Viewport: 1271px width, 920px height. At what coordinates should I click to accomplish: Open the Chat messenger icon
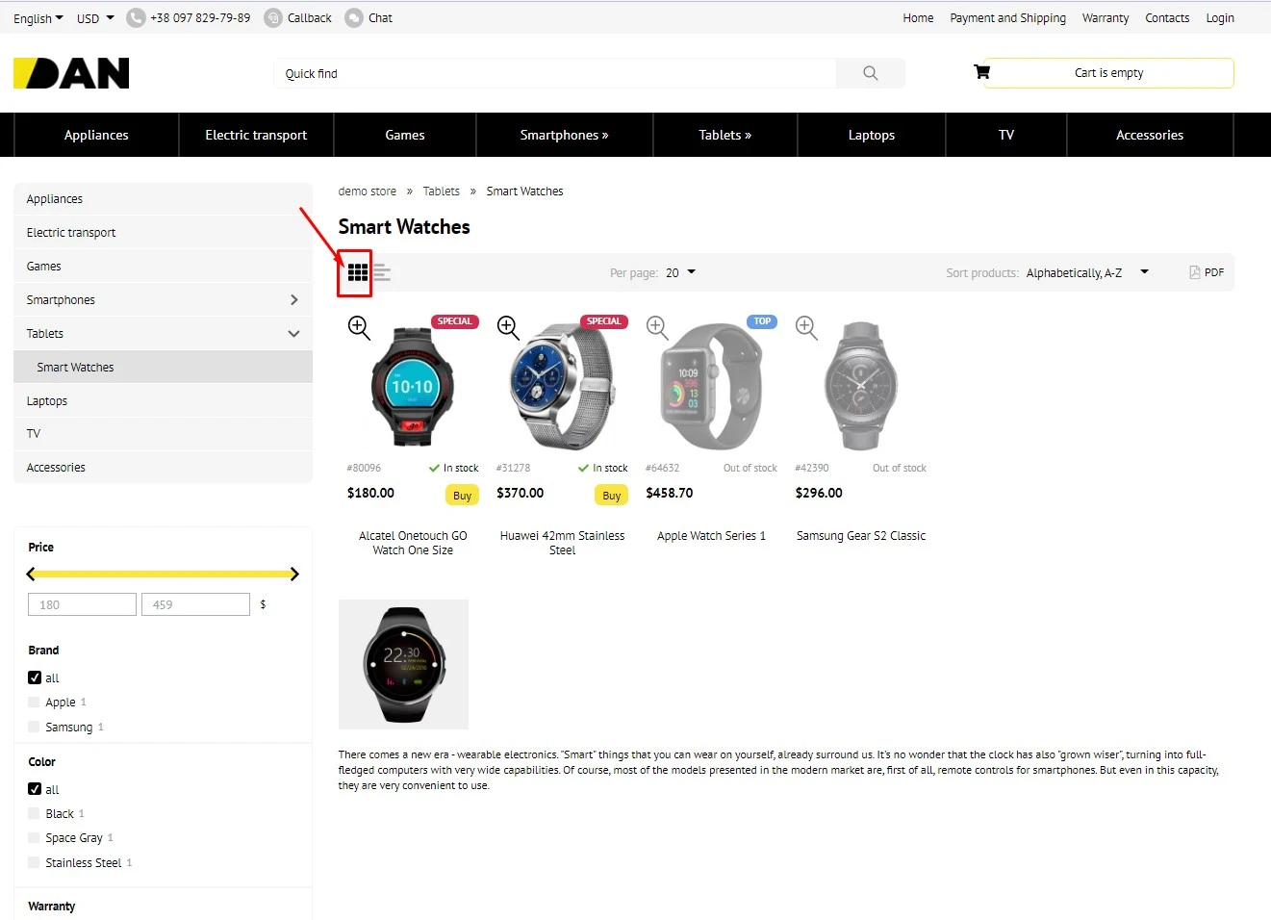pyautogui.click(x=350, y=17)
